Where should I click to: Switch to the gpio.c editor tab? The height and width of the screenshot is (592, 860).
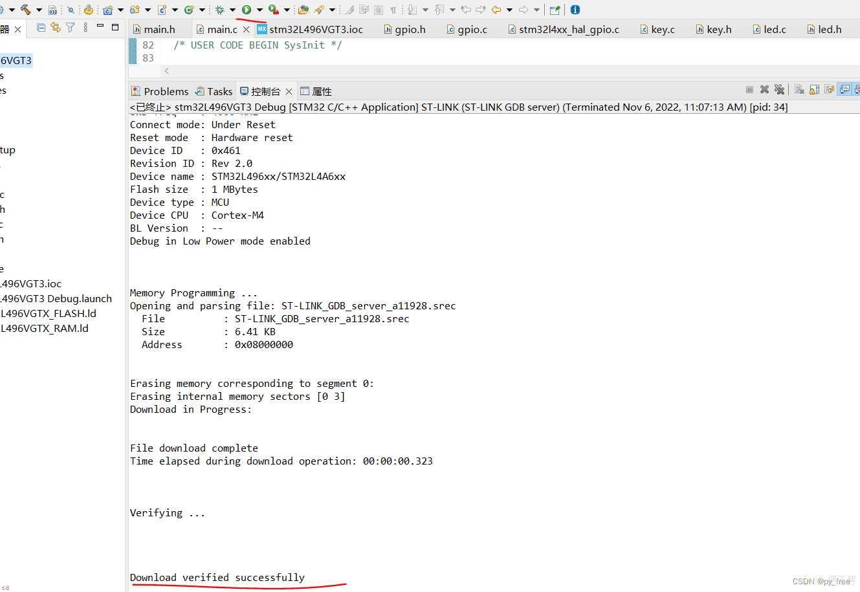(x=467, y=29)
